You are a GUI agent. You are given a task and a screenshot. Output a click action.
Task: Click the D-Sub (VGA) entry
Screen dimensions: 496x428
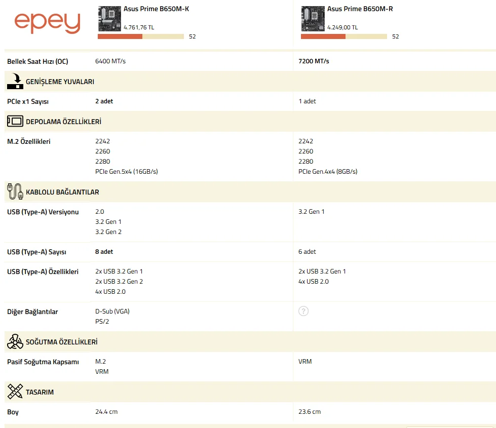pyautogui.click(x=112, y=312)
